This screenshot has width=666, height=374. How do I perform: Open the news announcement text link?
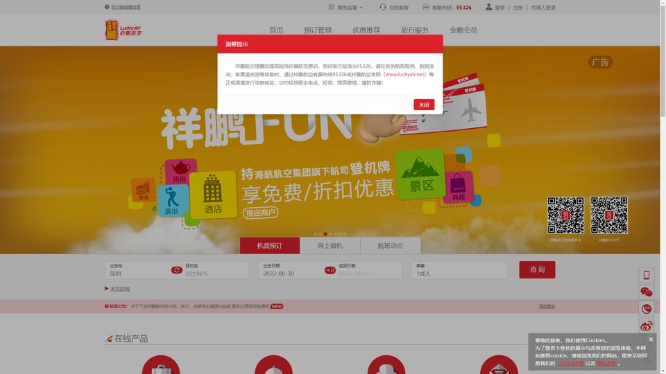(200, 306)
